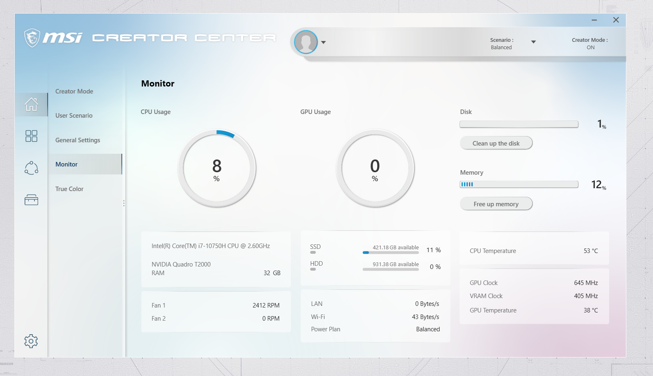
Task: Click the Wi-Fi 43 Bytes/s value
Action: click(x=425, y=317)
